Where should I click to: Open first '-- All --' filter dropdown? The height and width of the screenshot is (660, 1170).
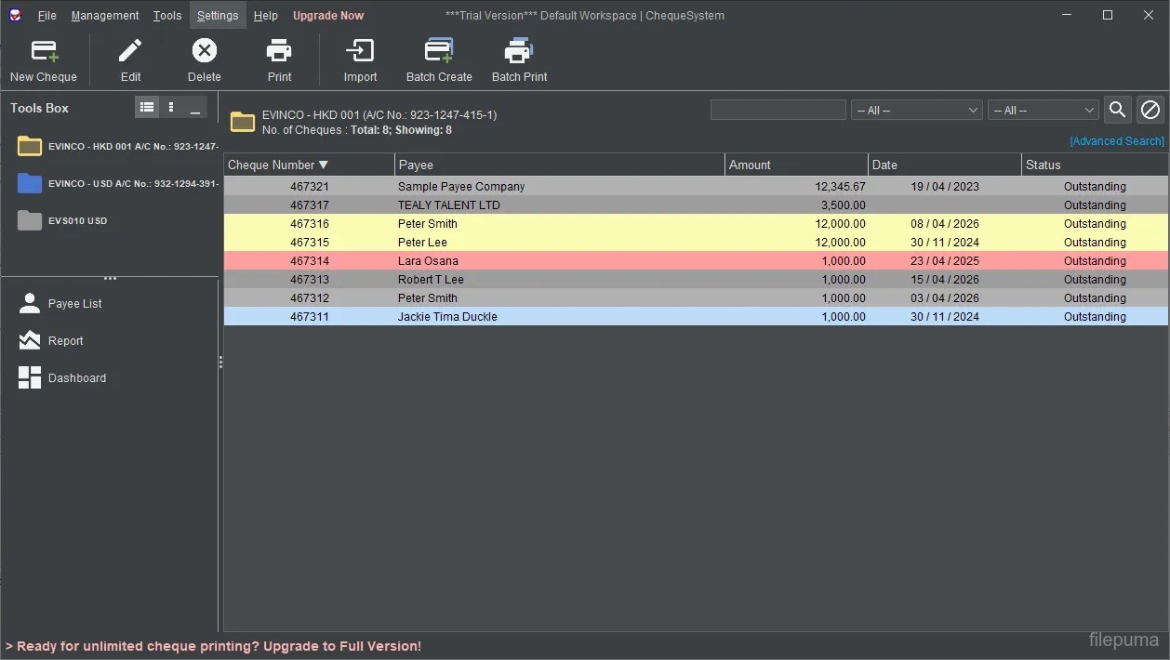click(x=916, y=110)
